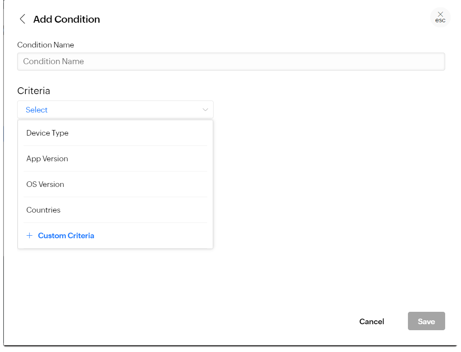Viewport: 461px width, 352px height.
Task: Click the plus icon beside Custom Criteria
Action: click(x=30, y=236)
